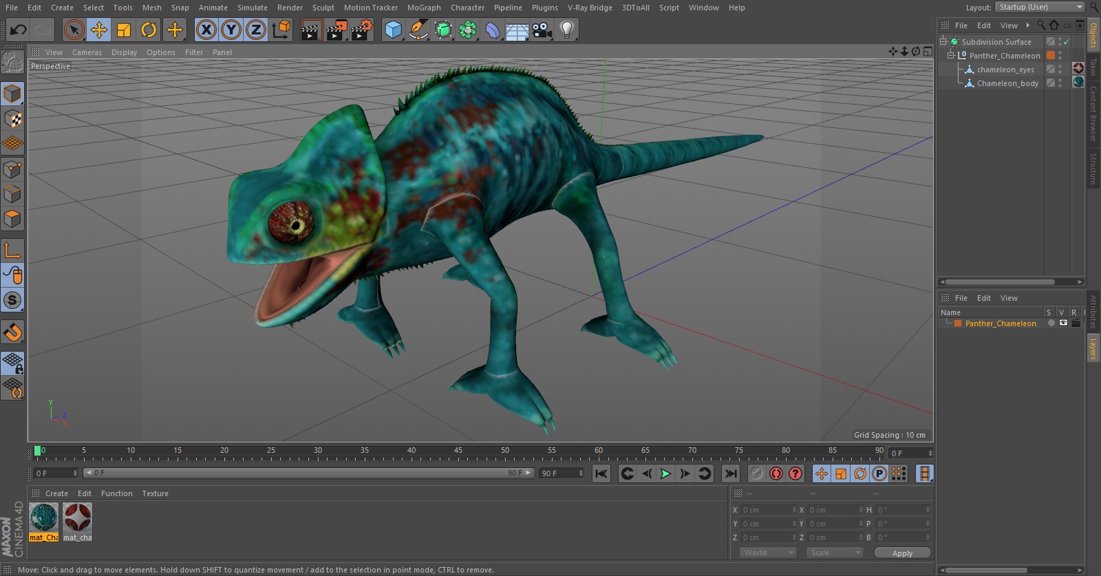This screenshot has height=576, width=1101.
Task: Open the deformer objects icon
Action: pyautogui.click(x=493, y=30)
